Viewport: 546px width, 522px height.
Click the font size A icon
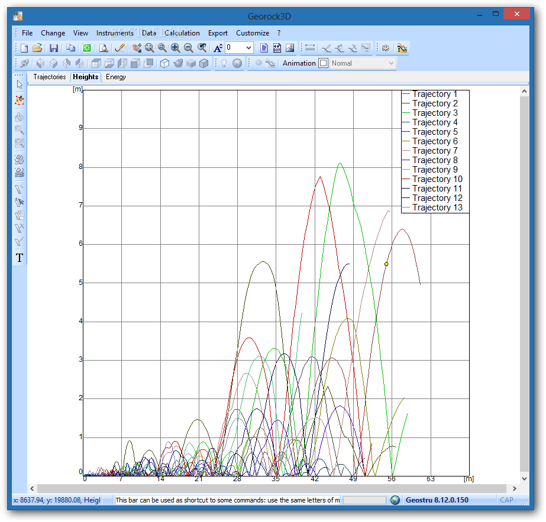pos(218,48)
